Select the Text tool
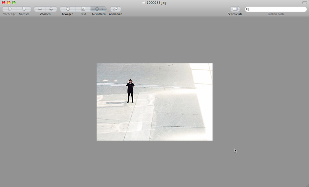The image size is (309, 187). tap(83, 9)
